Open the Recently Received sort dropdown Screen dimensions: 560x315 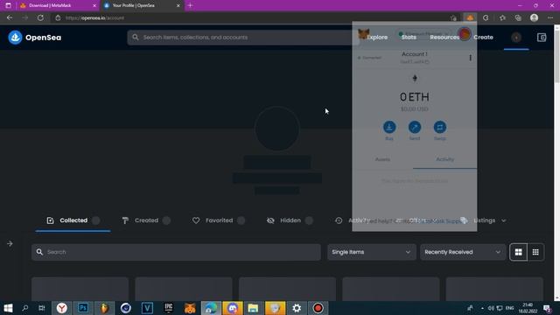click(x=463, y=252)
